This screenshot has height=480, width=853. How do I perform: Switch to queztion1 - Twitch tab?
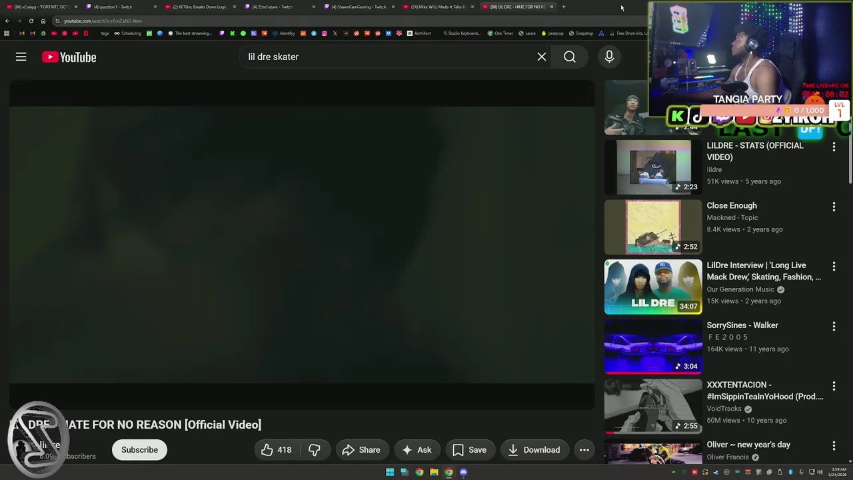point(120,7)
